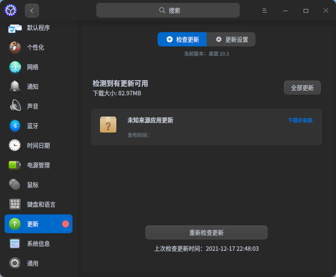Click the search magnifier icon
Viewport: 336px width, 277px height.
coord(162,10)
